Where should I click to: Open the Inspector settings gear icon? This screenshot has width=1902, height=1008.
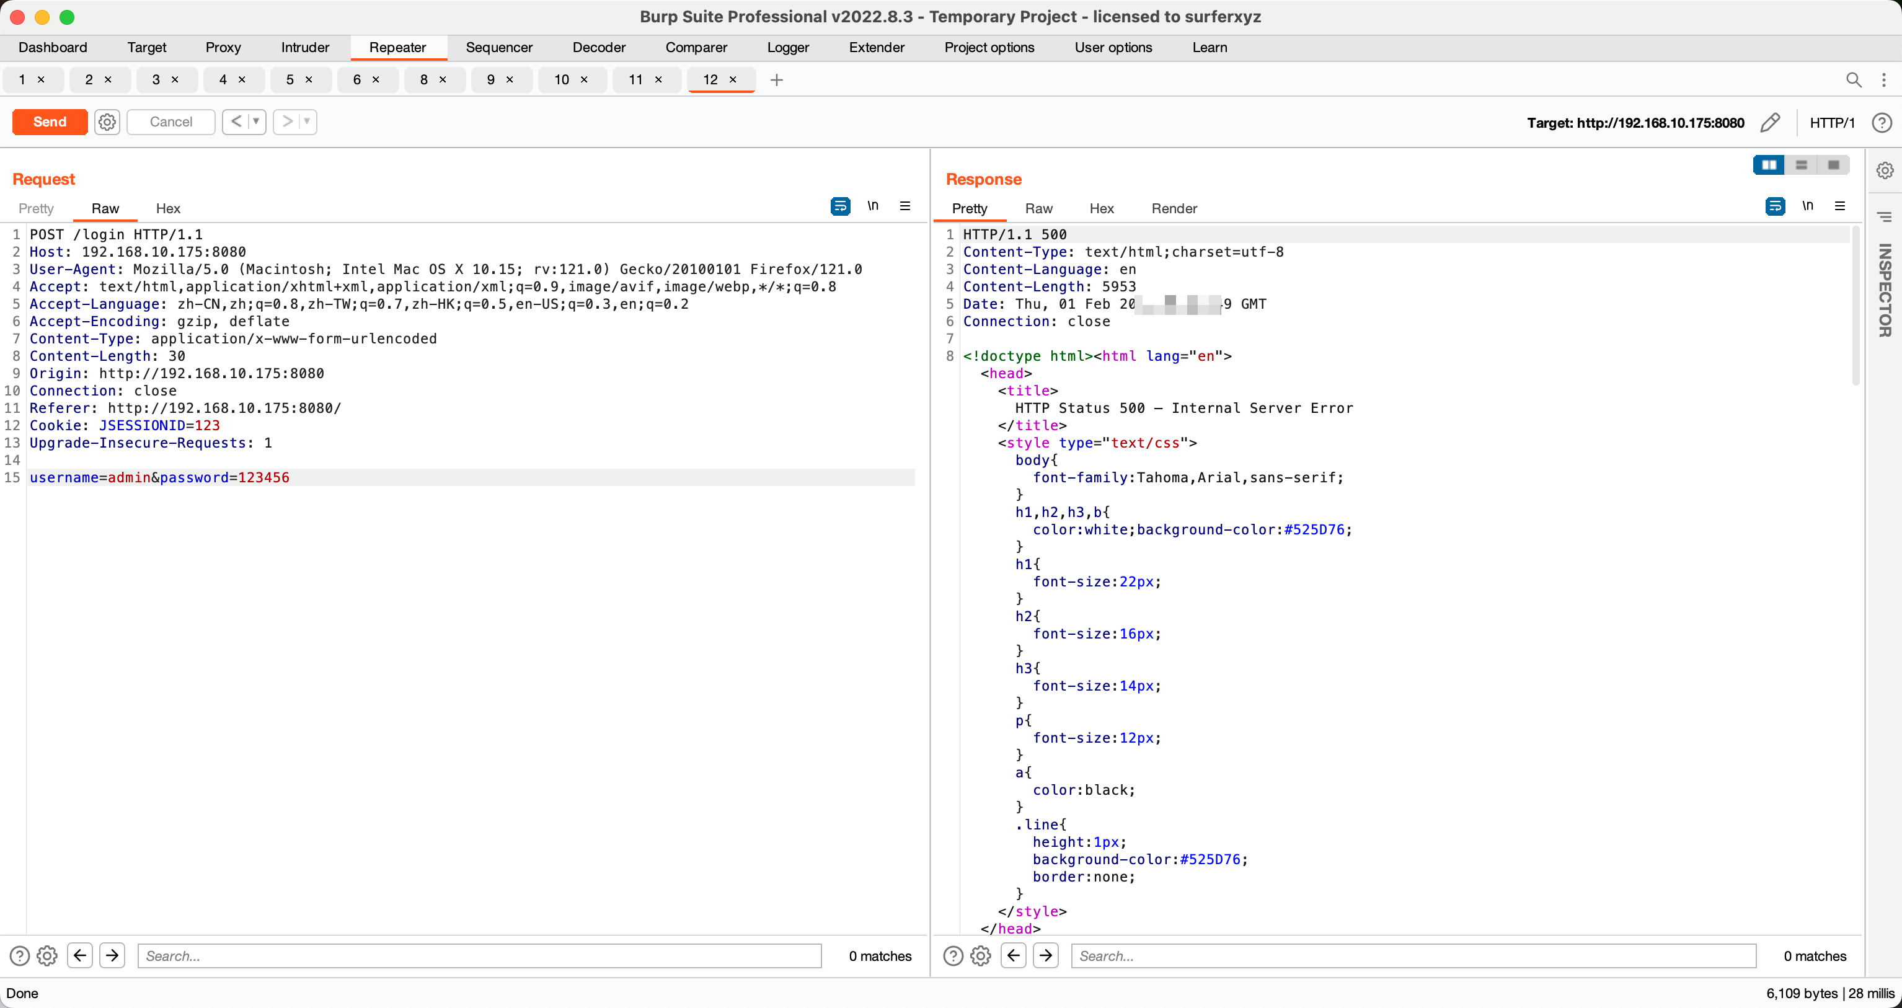[x=1885, y=170]
